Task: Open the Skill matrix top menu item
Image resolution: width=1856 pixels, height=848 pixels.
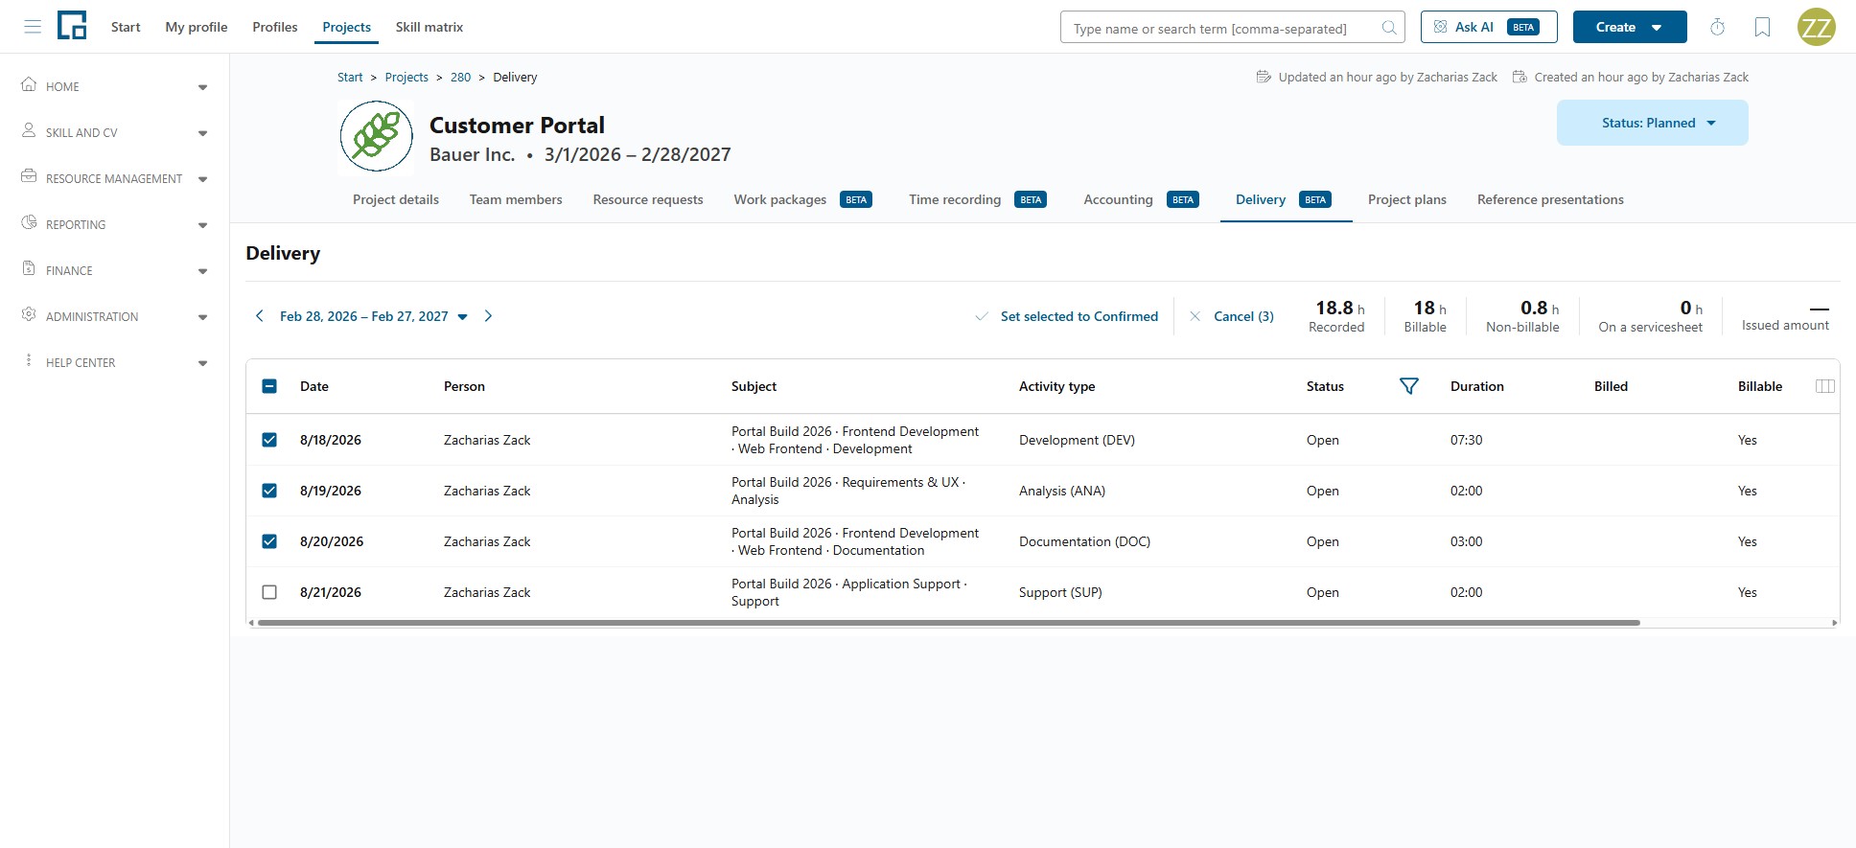Action: 429,27
